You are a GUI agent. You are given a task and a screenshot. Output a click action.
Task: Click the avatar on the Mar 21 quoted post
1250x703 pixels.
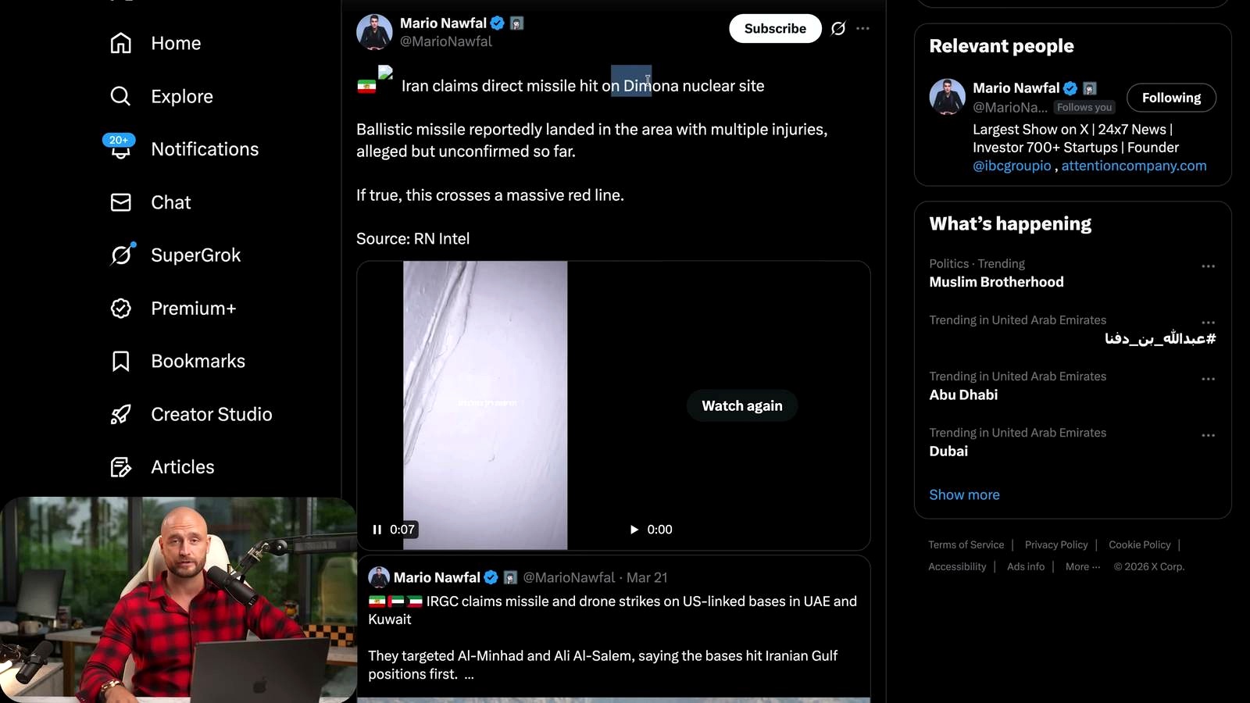pyautogui.click(x=379, y=577)
